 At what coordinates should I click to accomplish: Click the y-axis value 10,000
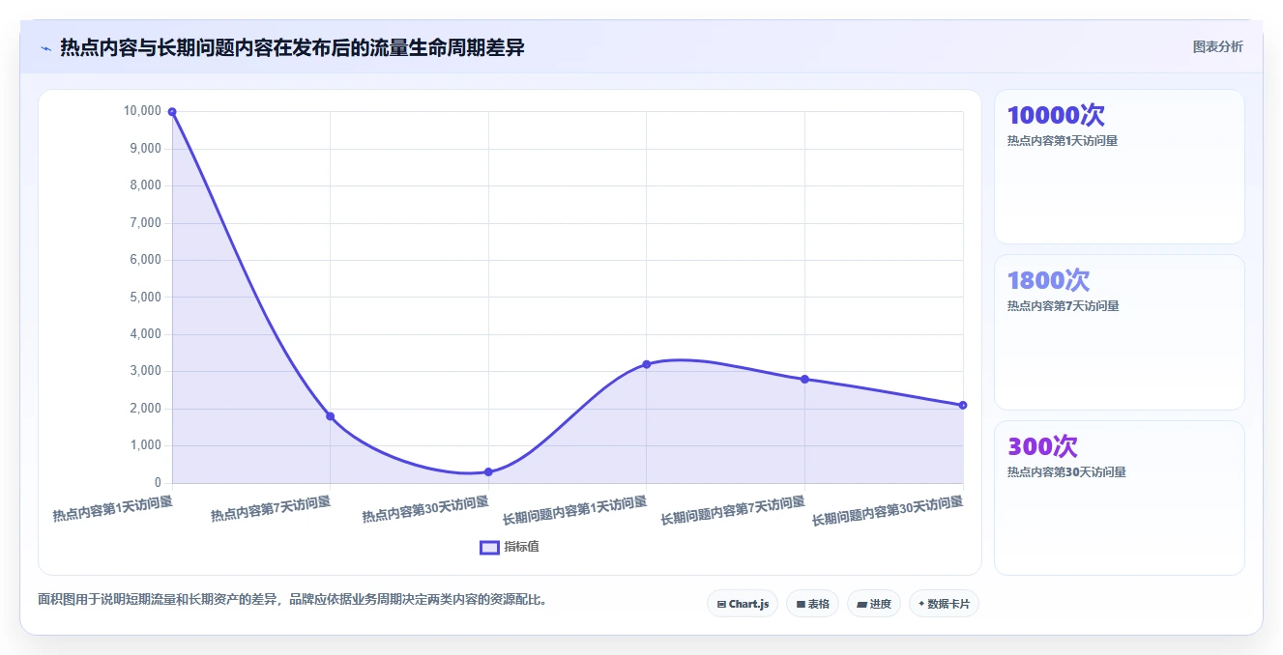tap(143, 111)
